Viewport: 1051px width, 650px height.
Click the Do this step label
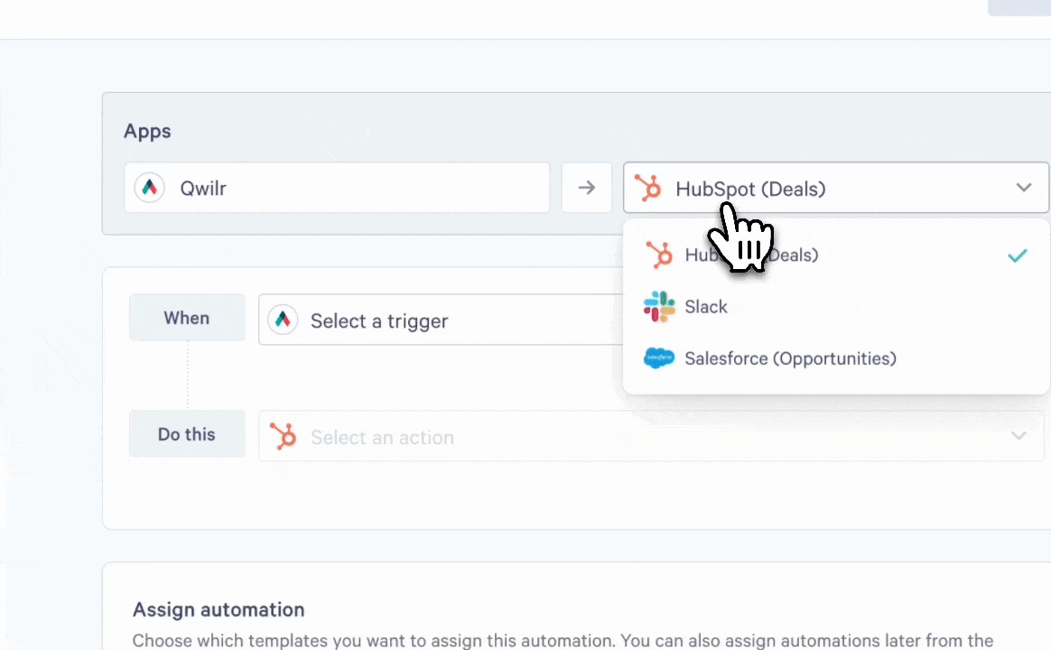click(x=187, y=434)
